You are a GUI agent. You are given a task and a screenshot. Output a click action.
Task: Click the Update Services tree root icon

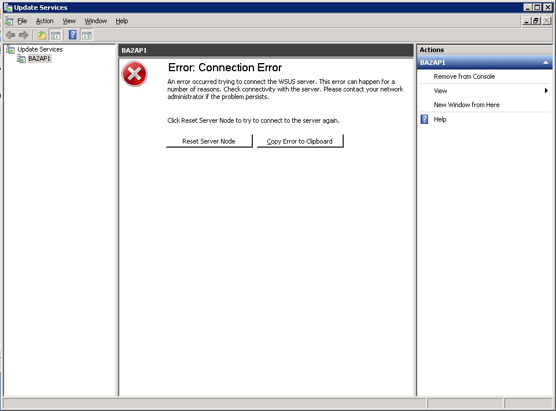pyautogui.click(x=10, y=49)
